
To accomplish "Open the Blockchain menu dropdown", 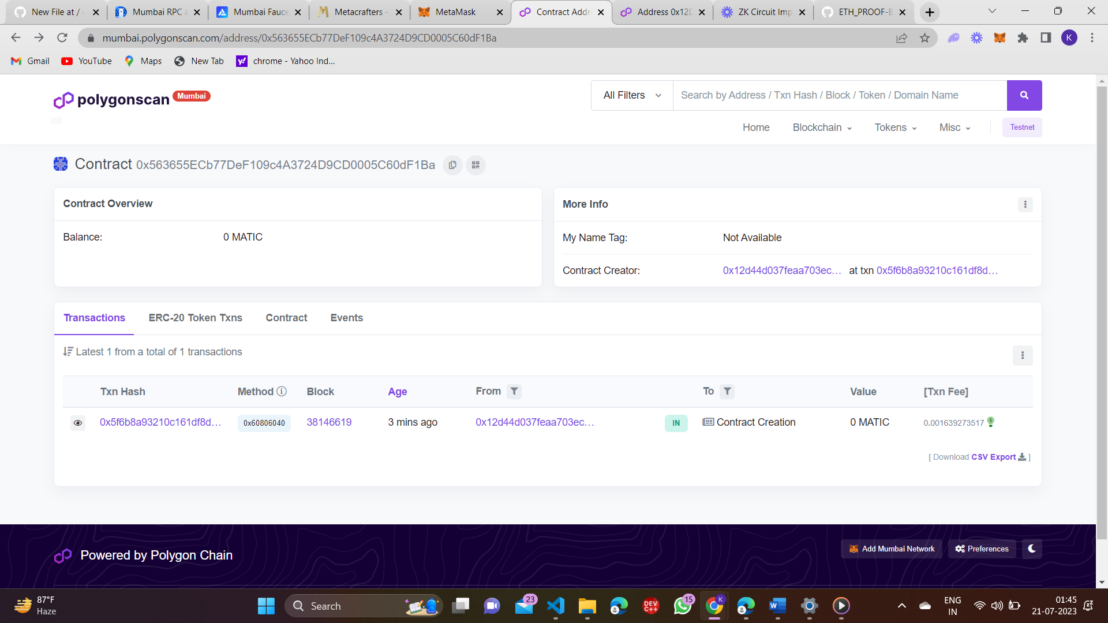I will pos(822,127).
